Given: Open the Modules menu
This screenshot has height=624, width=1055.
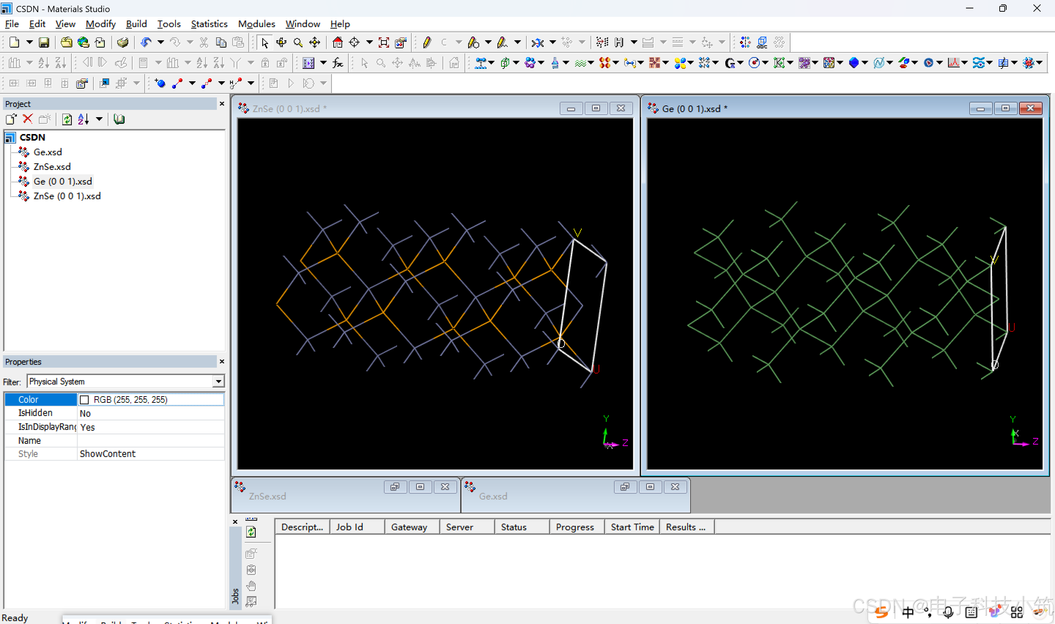Looking at the screenshot, I should pos(256,24).
